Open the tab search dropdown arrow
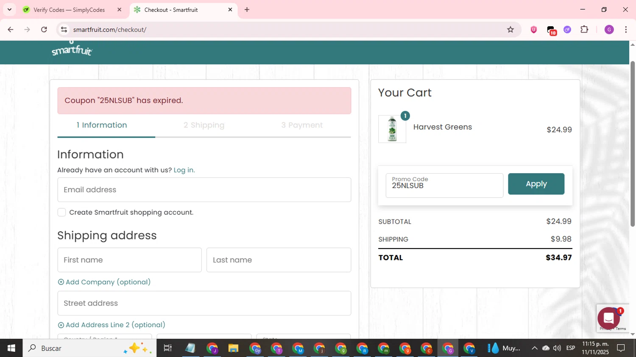Screen dimensions: 636x357 [9, 10]
